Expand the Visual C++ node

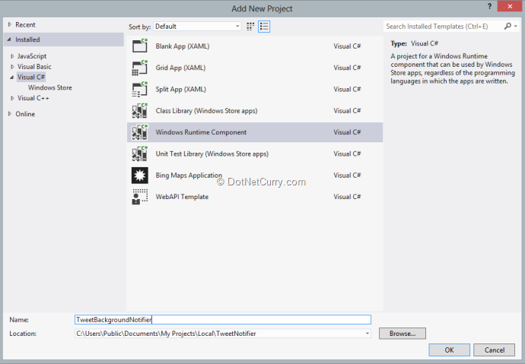12,98
